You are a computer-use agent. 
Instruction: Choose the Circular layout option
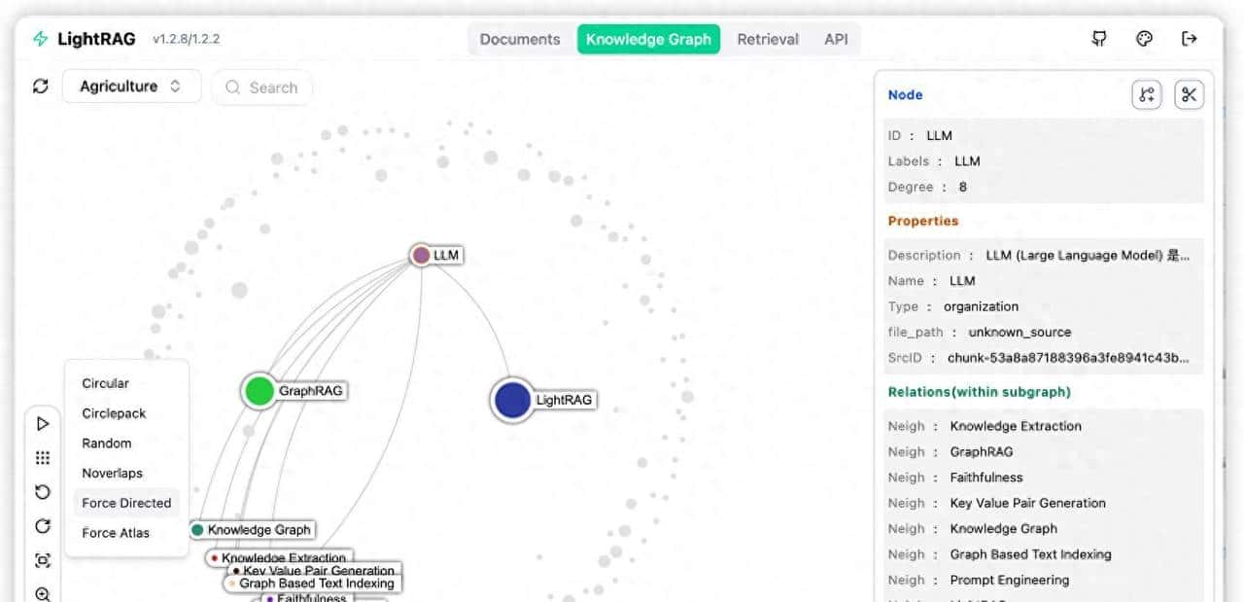tap(126, 383)
